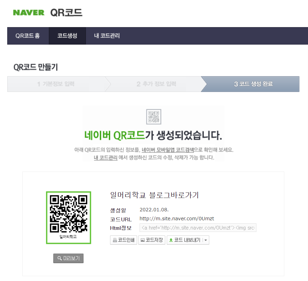Click the QR코드 title logo
308x281 pixels.
66,13
